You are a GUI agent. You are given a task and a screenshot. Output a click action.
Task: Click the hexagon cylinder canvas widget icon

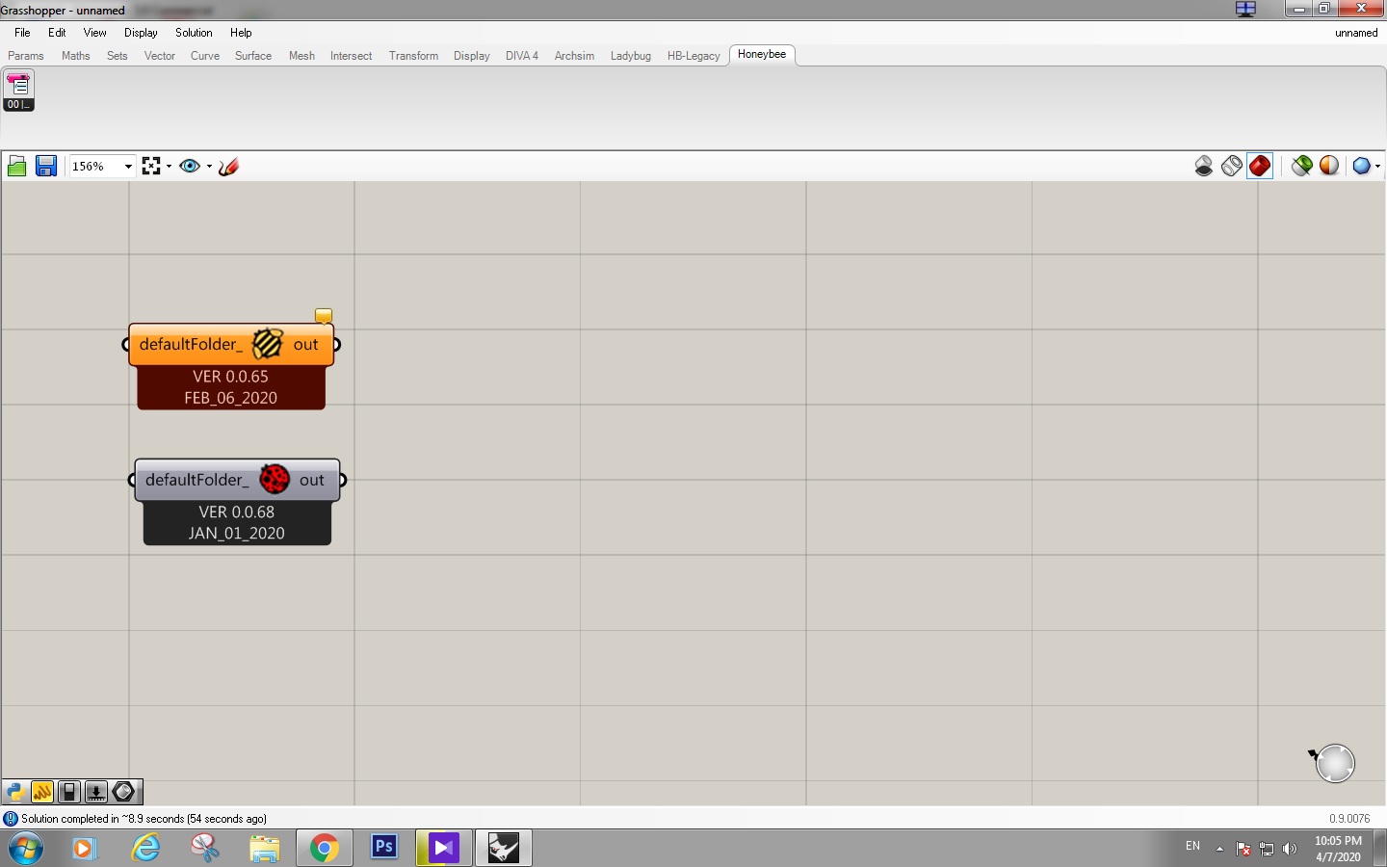coord(123,792)
